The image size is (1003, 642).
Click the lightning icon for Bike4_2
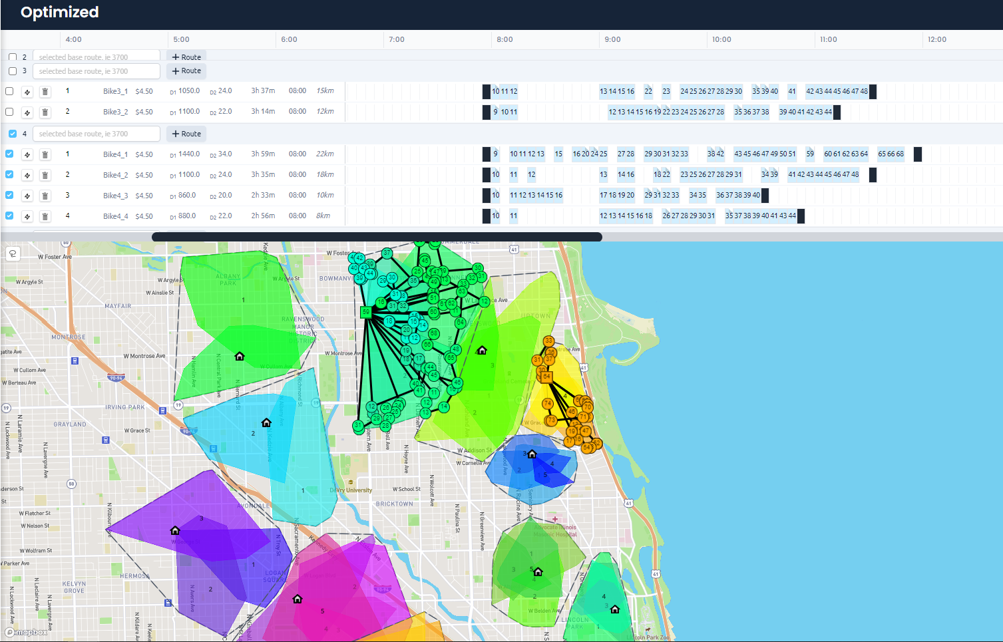27,176
